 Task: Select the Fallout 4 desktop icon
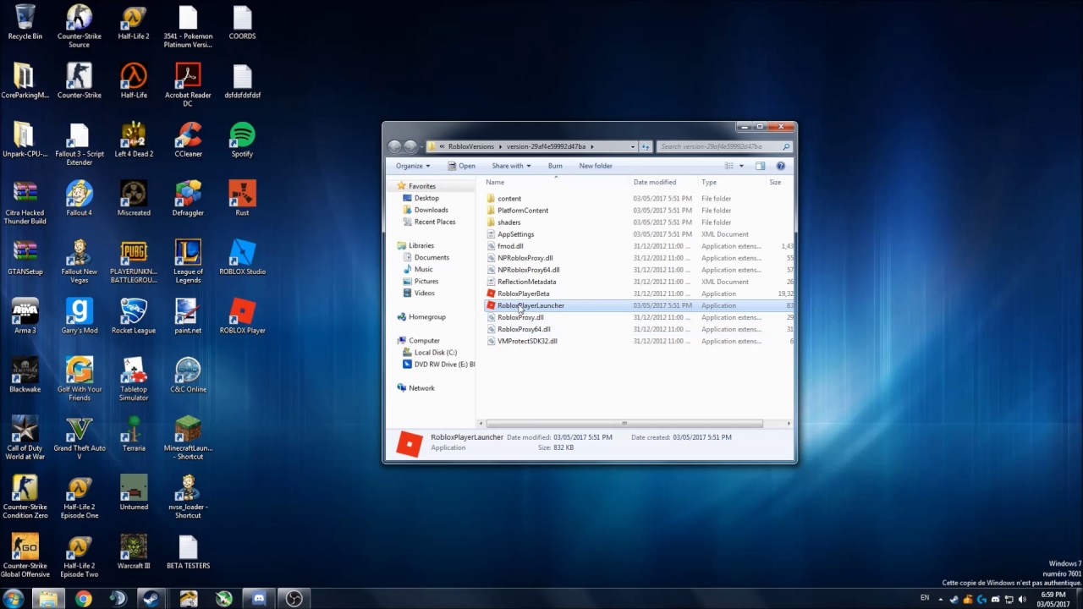[79, 199]
